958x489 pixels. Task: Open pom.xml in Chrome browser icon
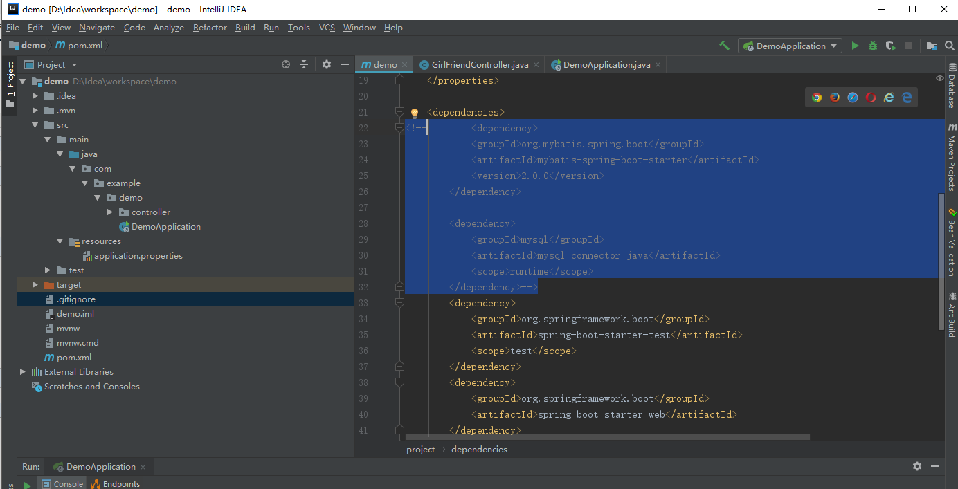click(817, 98)
